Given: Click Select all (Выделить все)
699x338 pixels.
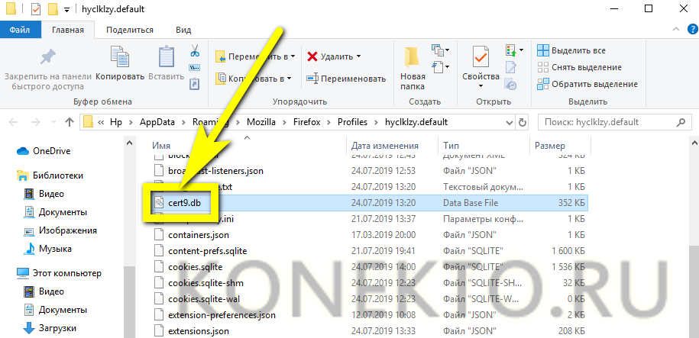Looking at the screenshot, I should click(571, 50).
